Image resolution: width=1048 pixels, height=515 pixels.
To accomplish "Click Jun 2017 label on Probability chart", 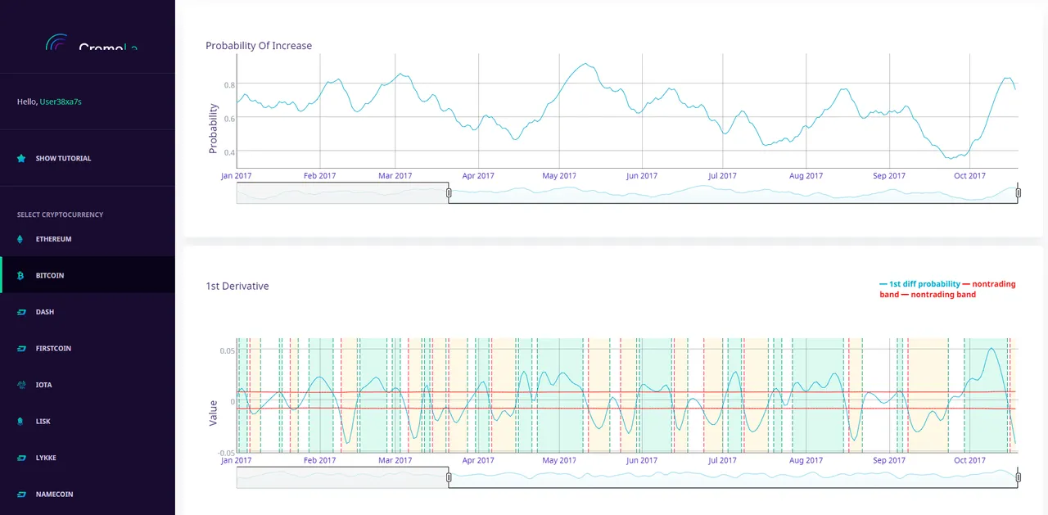I will point(642,175).
